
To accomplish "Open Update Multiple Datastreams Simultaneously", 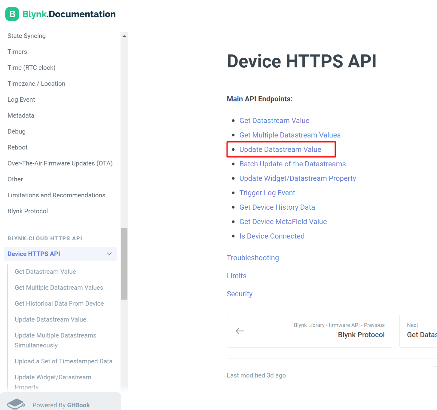I will tap(56, 340).
